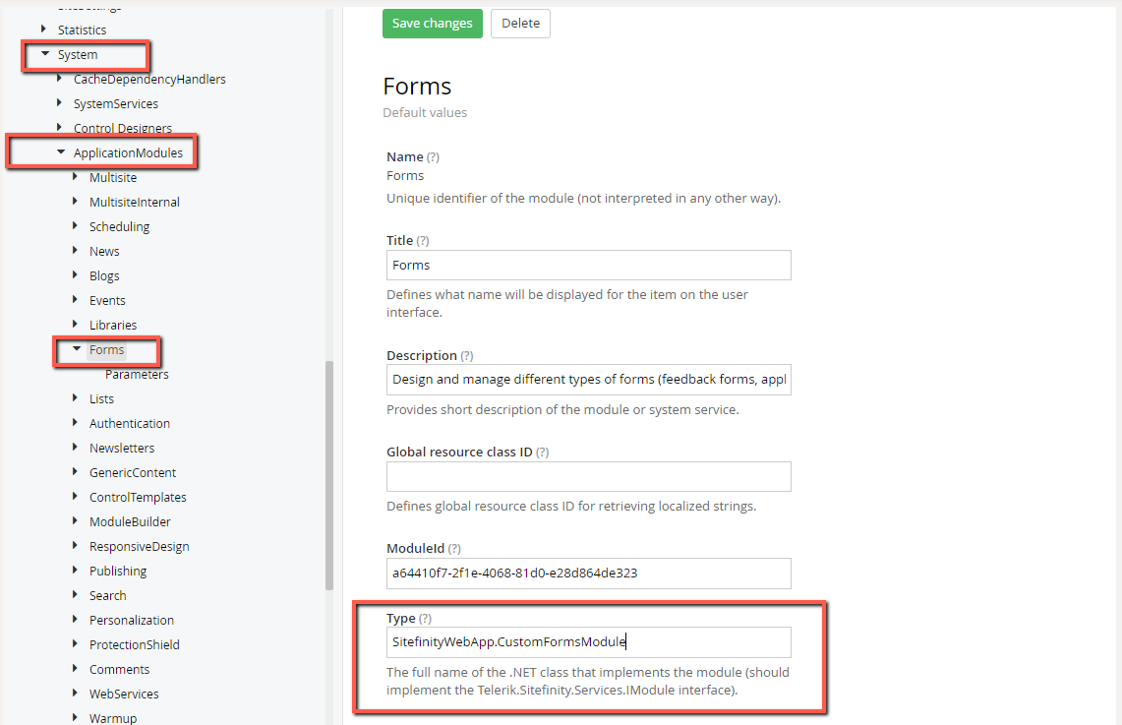This screenshot has height=725, width=1122.
Task: Click the Delete button
Action: click(x=519, y=23)
